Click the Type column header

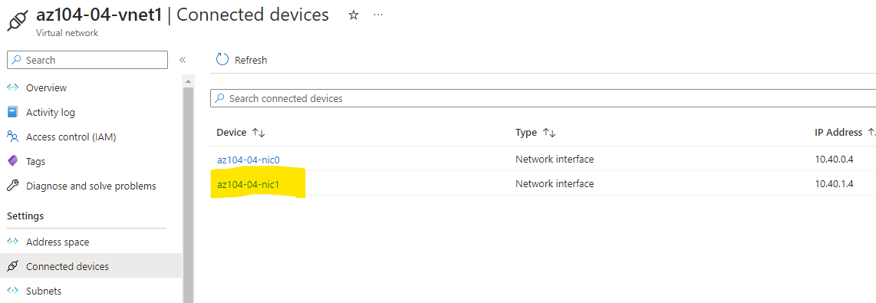525,133
